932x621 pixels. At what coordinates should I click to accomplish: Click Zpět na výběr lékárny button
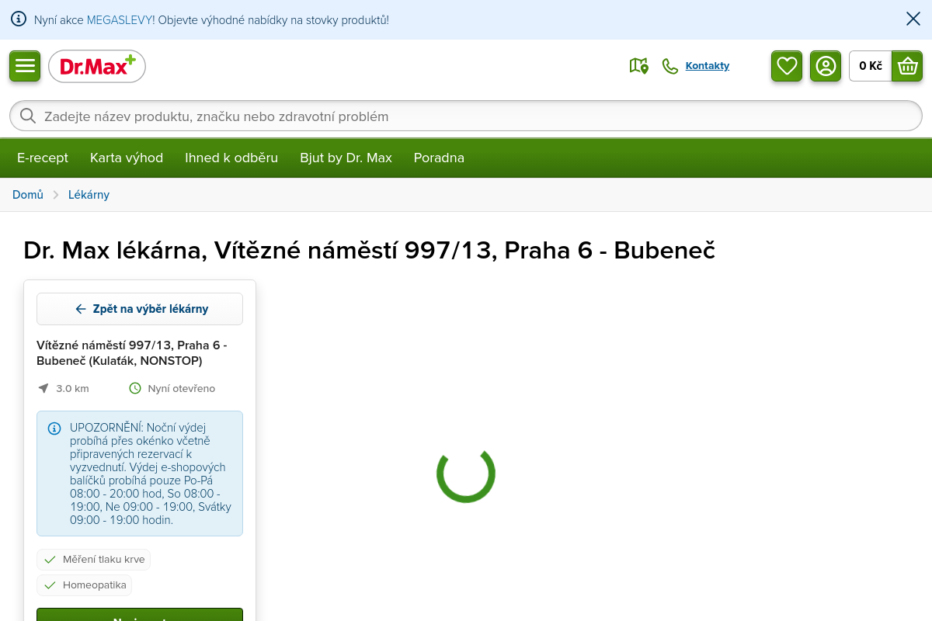click(140, 309)
